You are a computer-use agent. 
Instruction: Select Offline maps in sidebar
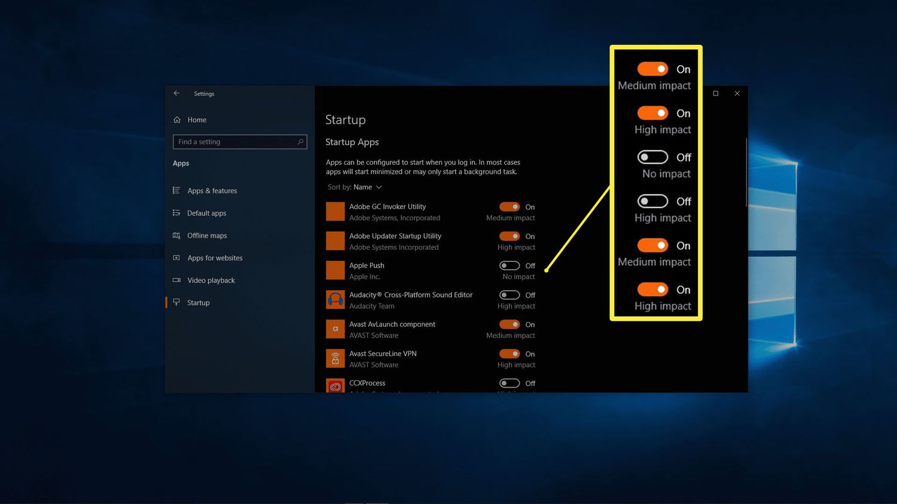click(x=200, y=235)
